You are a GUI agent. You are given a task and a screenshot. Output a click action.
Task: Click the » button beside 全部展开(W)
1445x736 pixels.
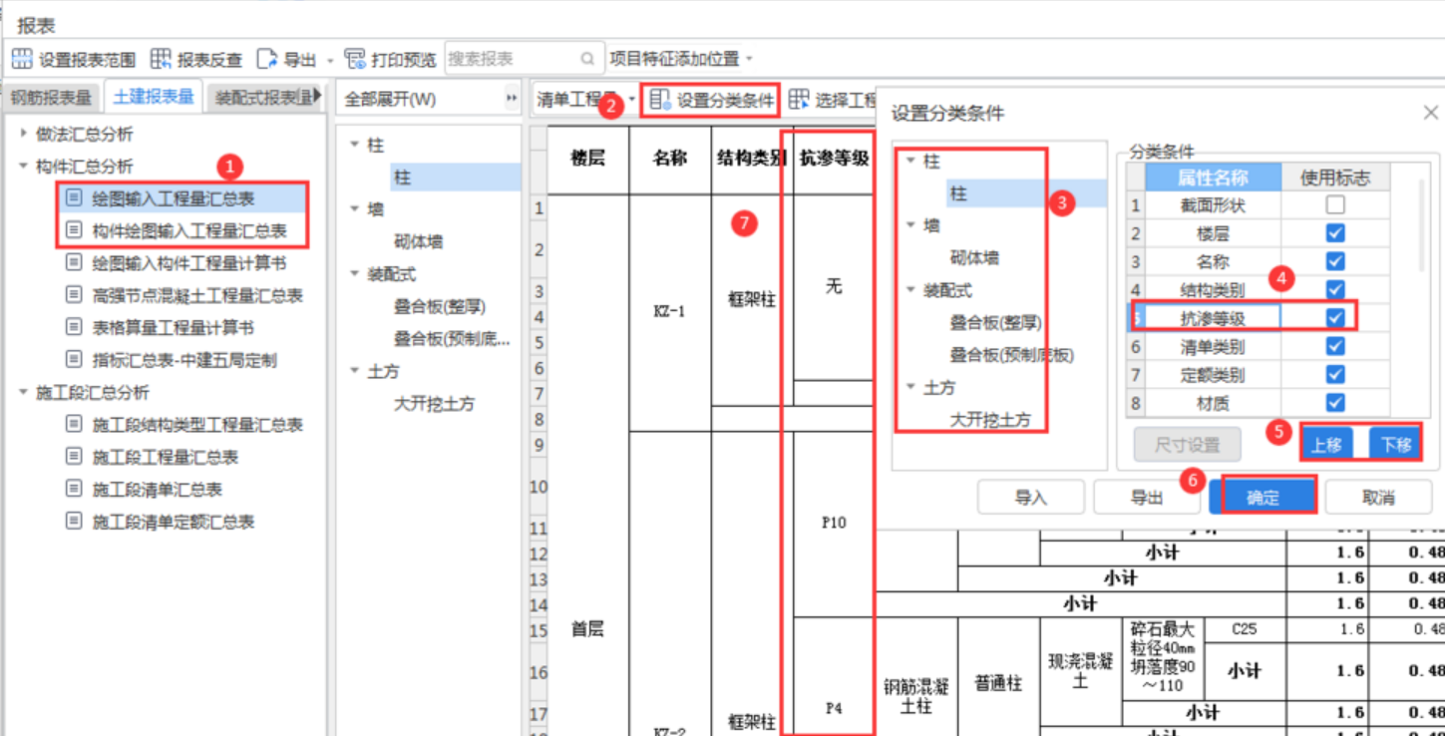click(x=512, y=100)
